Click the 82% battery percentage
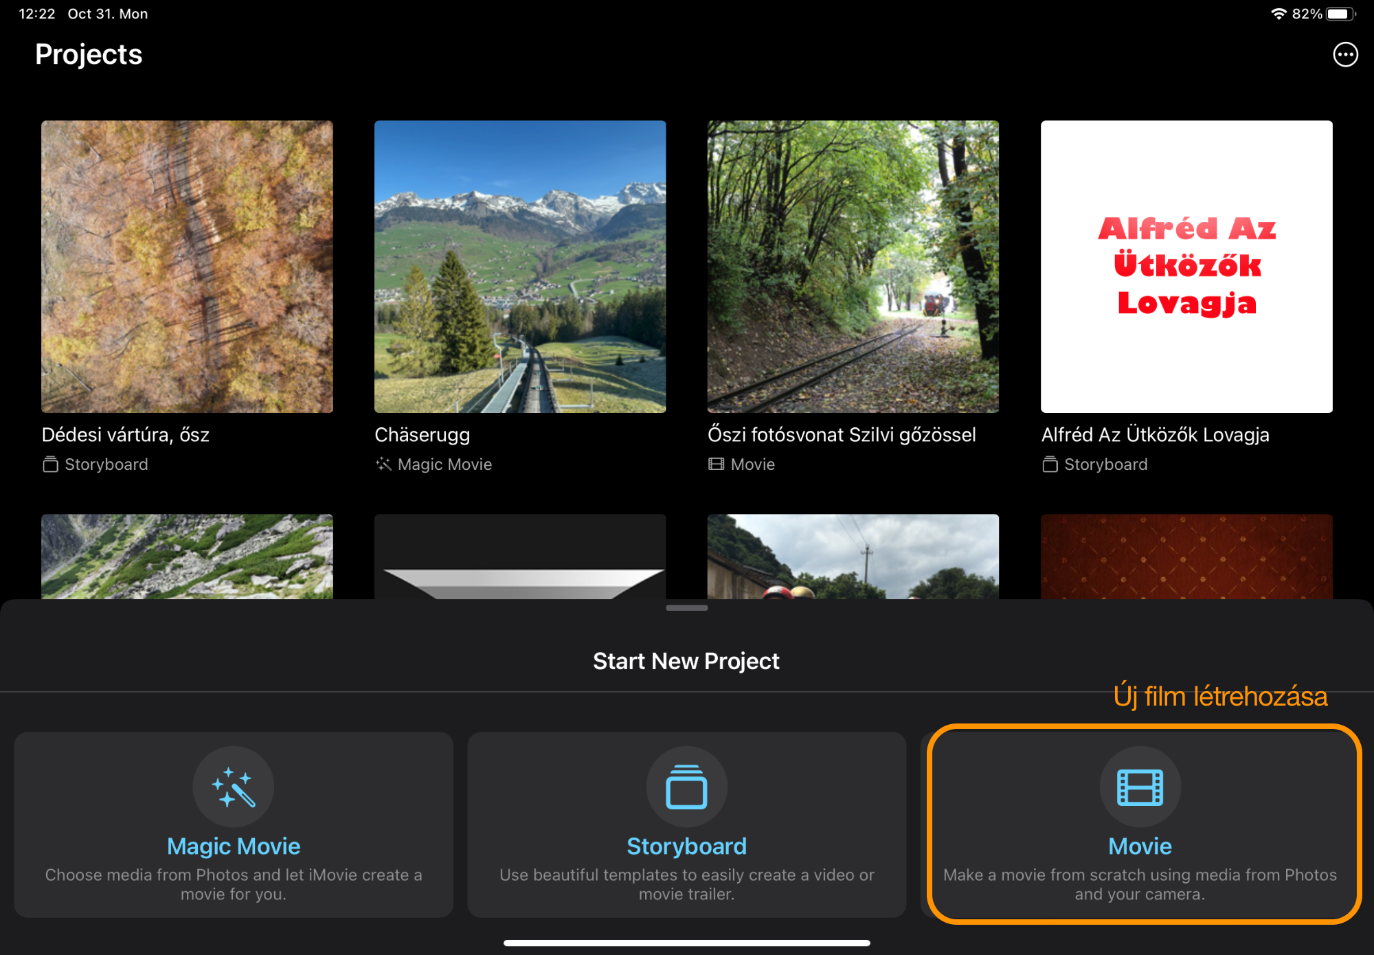The image size is (1374, 955). coord(1307,14)
